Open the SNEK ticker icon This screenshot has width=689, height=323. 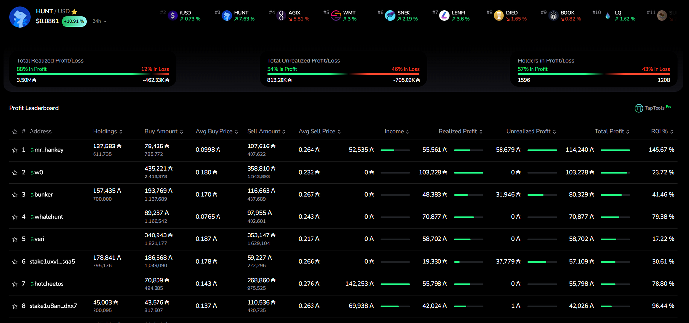point(390,16)
